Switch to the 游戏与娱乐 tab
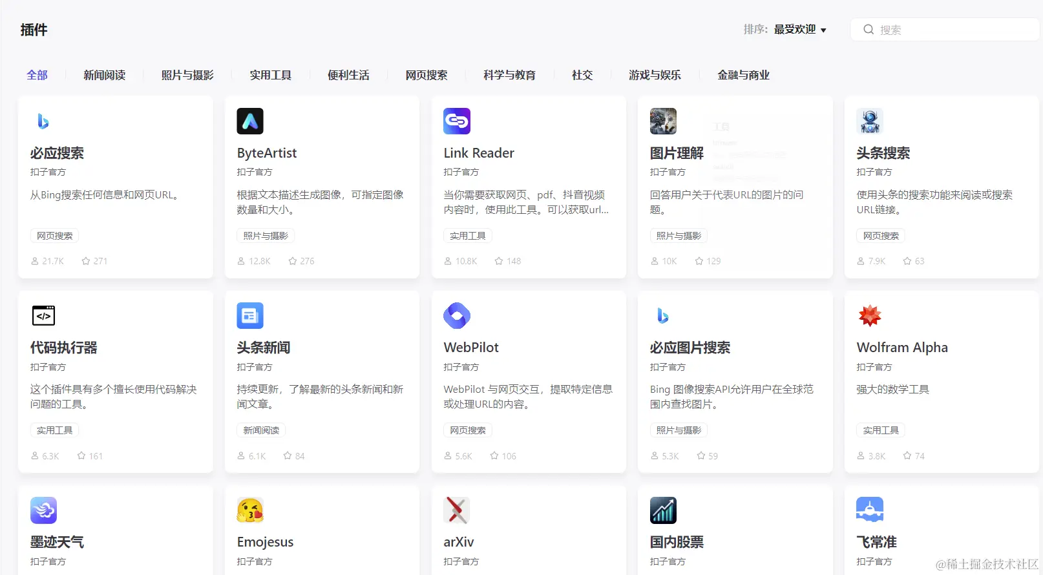The image size is (1043, 575). coord(655,75)
